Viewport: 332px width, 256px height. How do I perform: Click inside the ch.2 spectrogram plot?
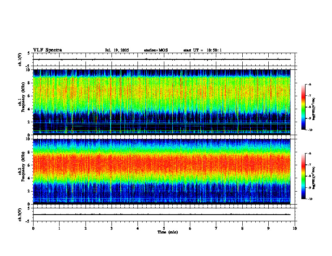coord(162,172)
